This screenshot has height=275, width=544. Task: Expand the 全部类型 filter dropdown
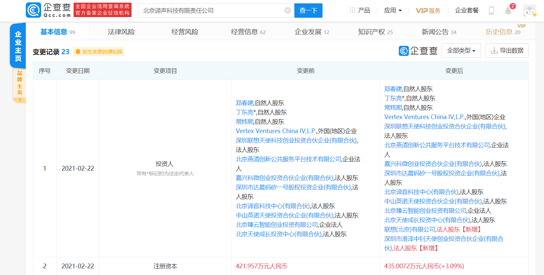point(461,51)
